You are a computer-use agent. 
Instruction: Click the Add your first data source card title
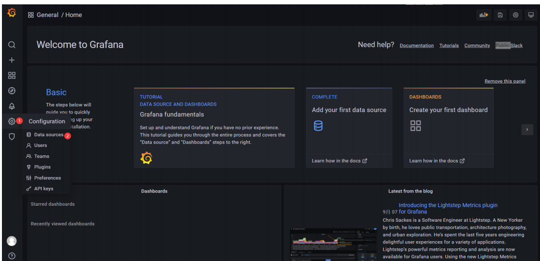[x=349, y=110]
